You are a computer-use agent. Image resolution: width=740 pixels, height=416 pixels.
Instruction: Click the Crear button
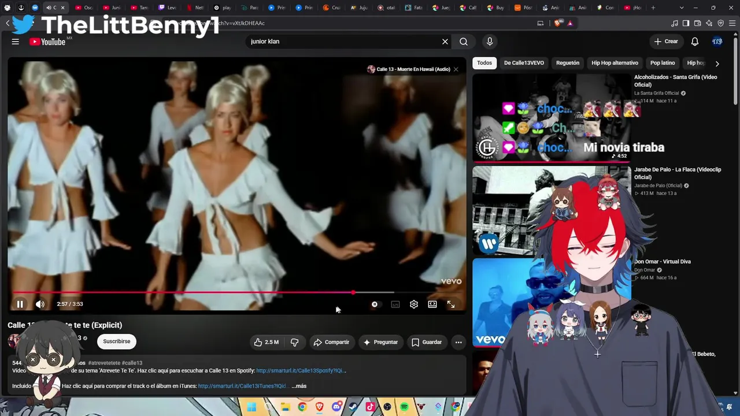[666, 42]
